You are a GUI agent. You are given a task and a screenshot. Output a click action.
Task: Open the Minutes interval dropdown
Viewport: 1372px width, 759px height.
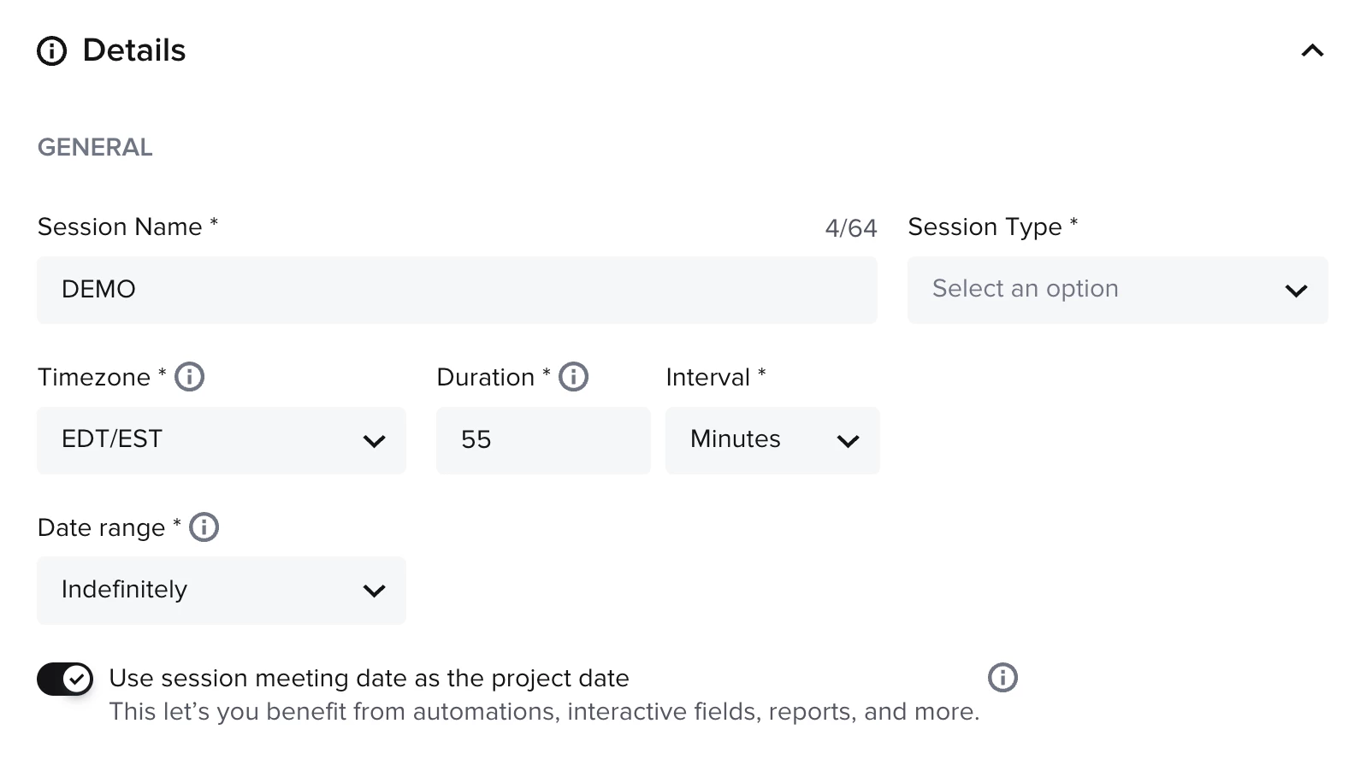click(772, 440)
